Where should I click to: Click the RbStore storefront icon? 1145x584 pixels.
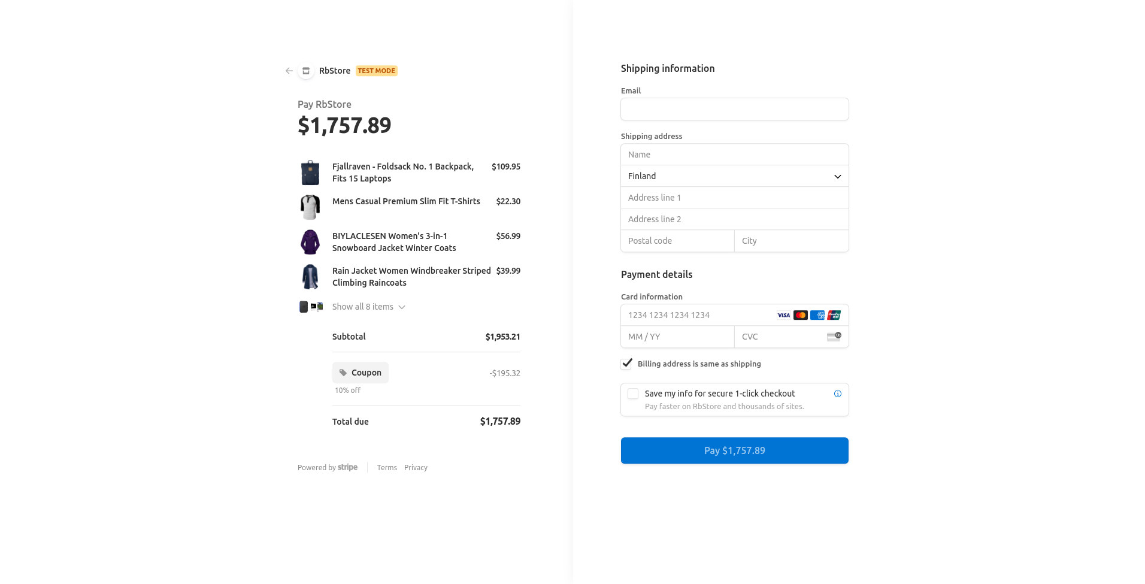pos(305,71)
